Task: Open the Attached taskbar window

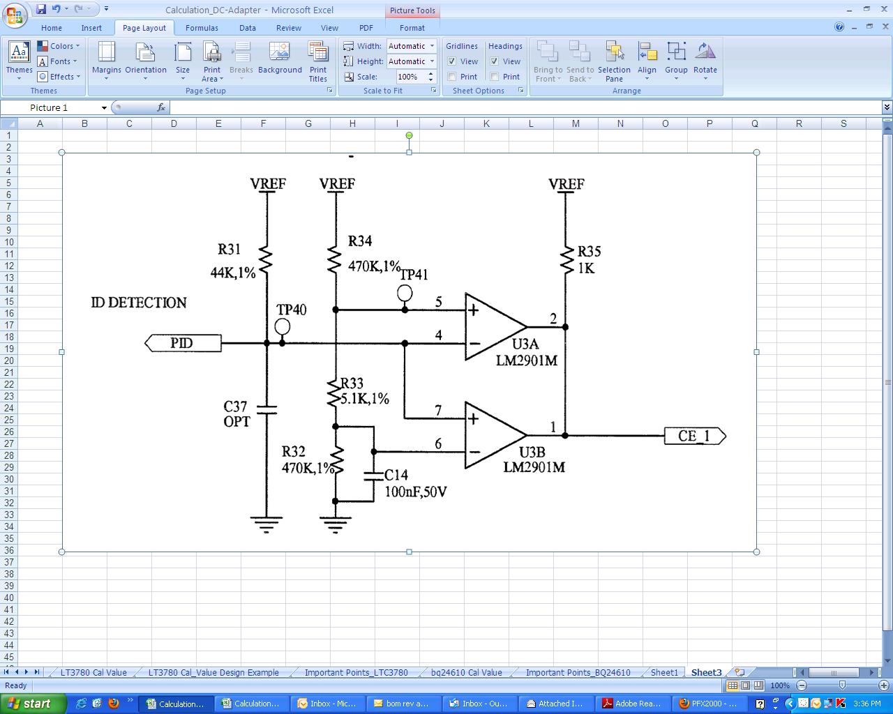Action: coord(555,704)
